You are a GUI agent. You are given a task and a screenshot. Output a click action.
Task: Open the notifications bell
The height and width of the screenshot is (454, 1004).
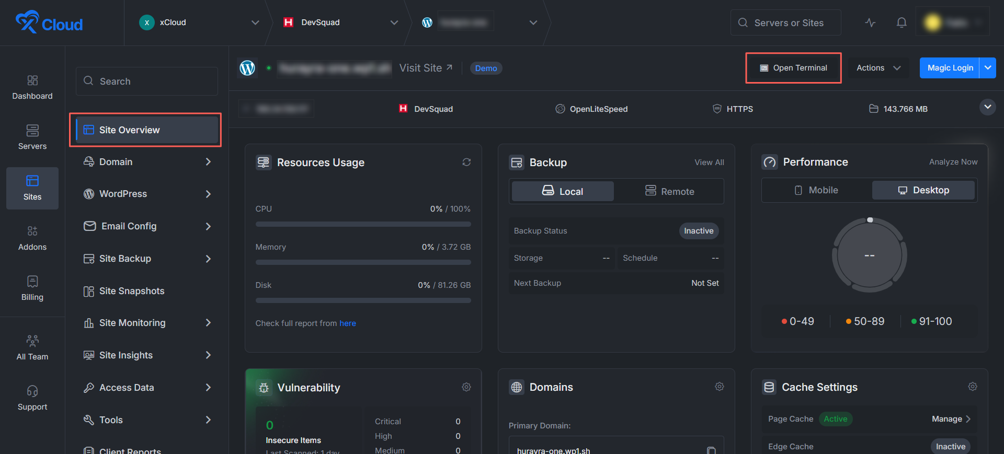[x=902, y=22]
